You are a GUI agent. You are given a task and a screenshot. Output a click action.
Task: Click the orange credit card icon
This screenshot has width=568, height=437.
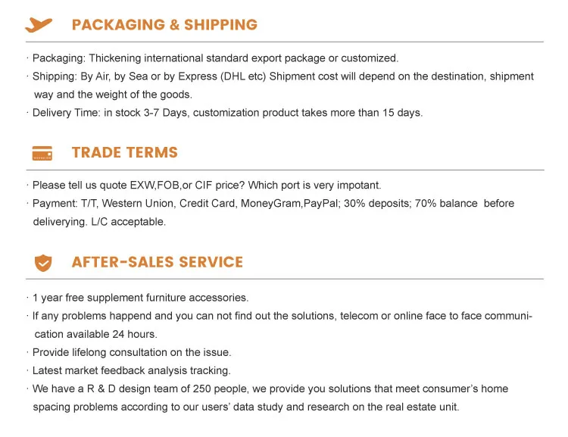42,153
